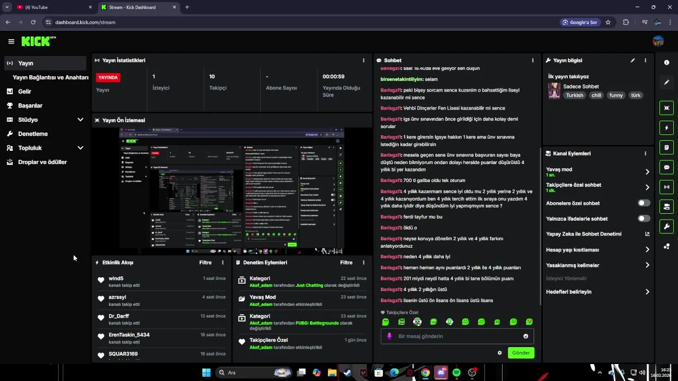Viewport: 678px width, 381px height.
Task: Toggle the lightning activity widget icon in rail
Action: (x=666, y=128)
